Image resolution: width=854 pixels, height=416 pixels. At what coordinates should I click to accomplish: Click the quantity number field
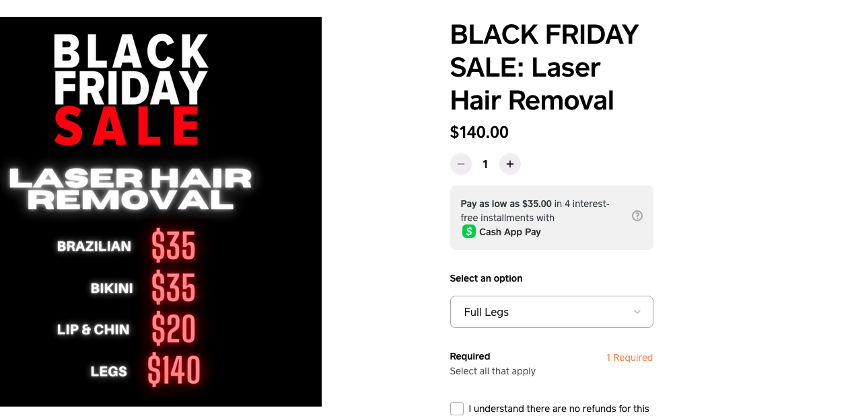pyautogui.click(x=485, y=164)
